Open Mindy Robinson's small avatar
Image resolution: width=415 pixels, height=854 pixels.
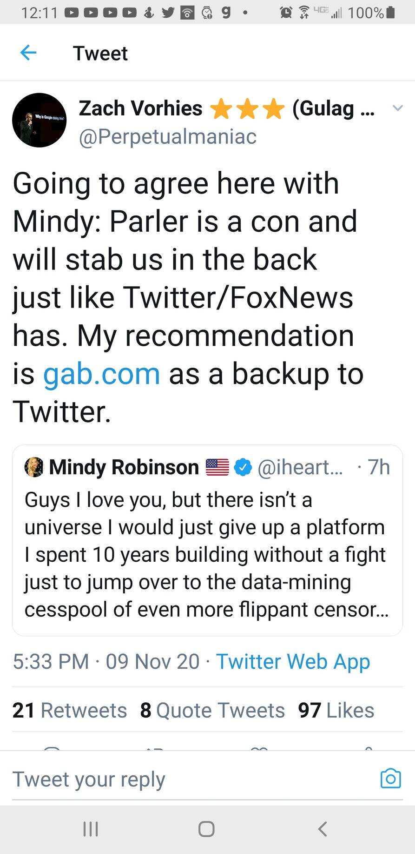coord(34,467)
